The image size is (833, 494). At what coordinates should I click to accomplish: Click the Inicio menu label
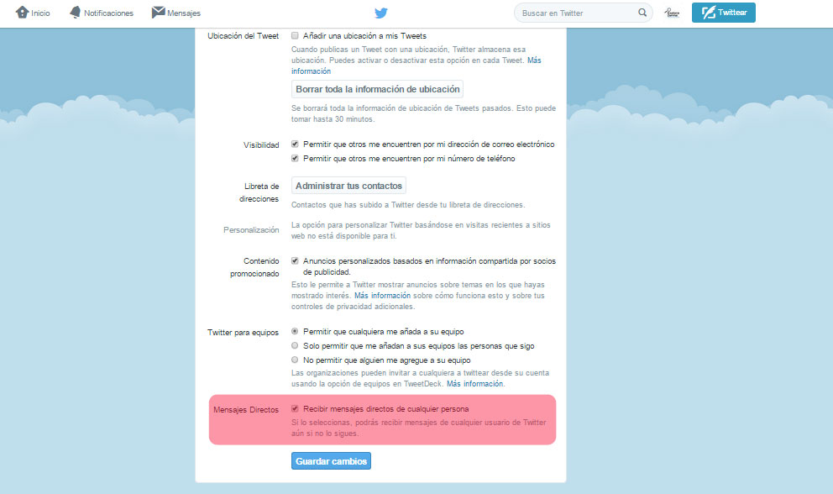click(x=40, y=13)
